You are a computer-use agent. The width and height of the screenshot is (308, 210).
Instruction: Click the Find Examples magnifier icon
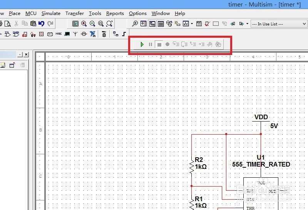click(135, 24)
